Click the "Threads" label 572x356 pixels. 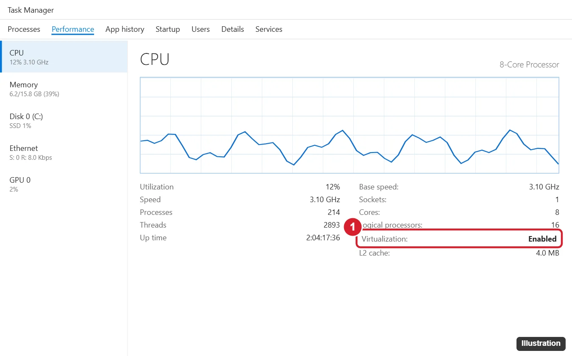[x=153, y=225]
